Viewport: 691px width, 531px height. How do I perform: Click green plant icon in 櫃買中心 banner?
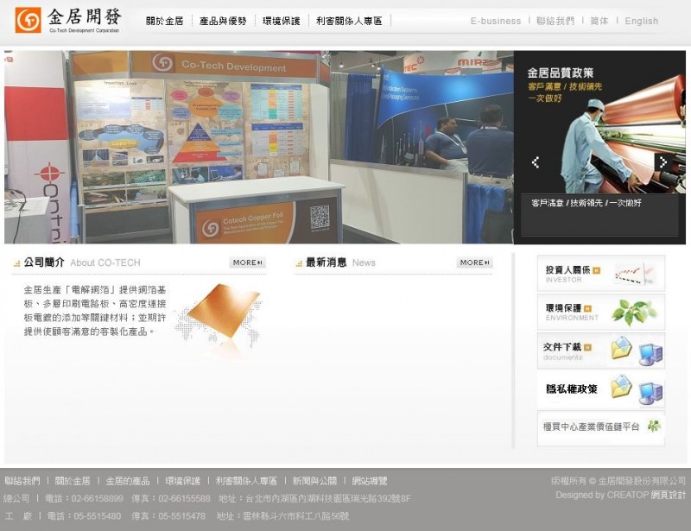click(654, 427)
